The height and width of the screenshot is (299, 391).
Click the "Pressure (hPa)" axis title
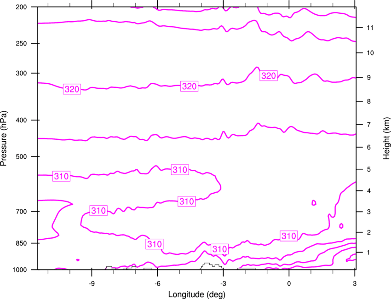click(x=4, y=138)
